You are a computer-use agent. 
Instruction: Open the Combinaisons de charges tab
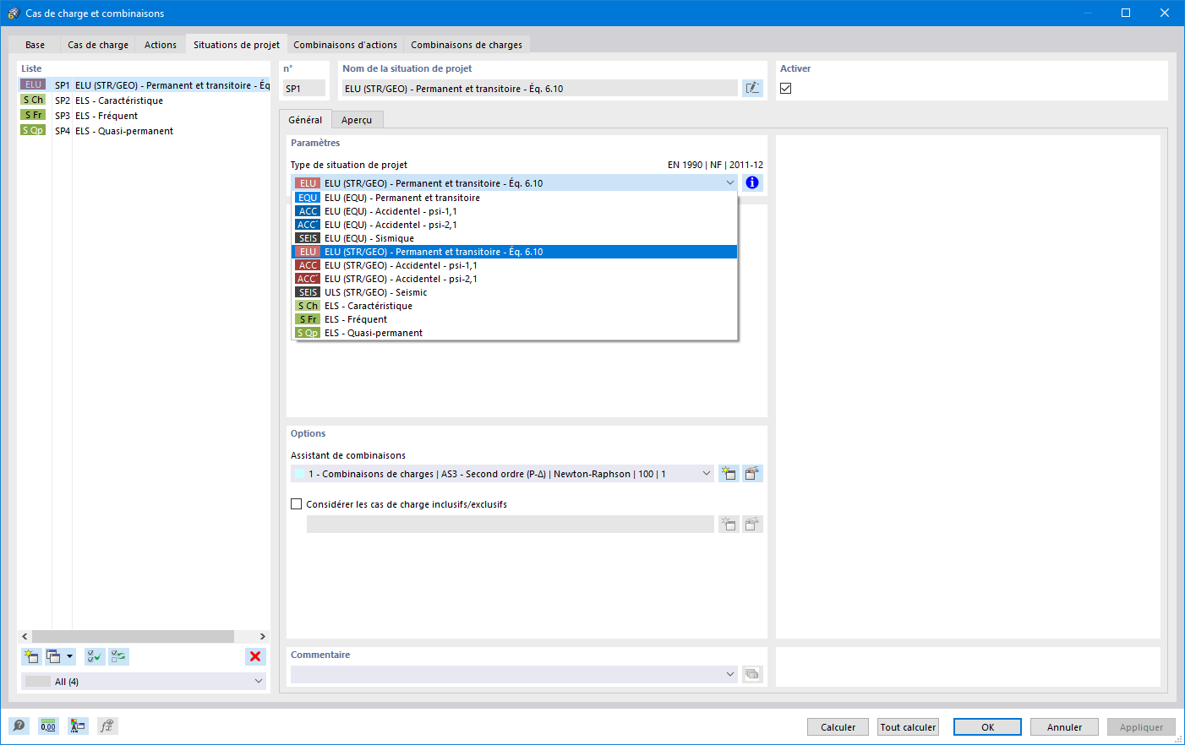pos(467,45)
